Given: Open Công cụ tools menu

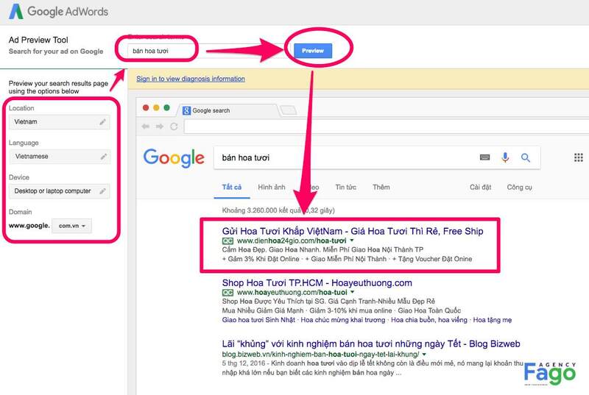Looking at the screenshot, I should (x=520, y=187).
